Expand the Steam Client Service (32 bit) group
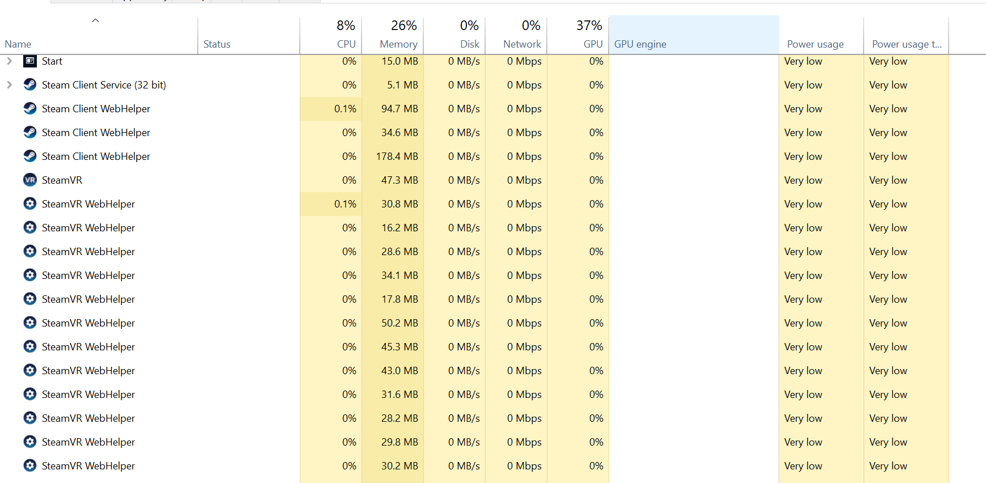 pos(10,84)
